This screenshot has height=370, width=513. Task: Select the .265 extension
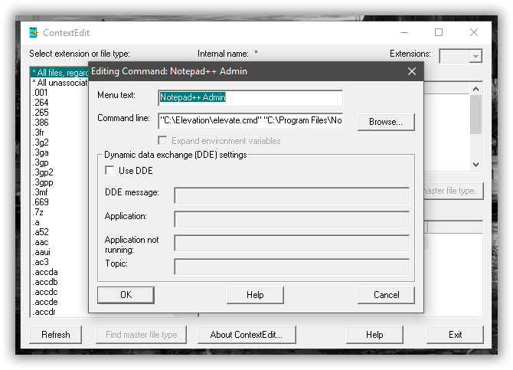click(41, 113)
